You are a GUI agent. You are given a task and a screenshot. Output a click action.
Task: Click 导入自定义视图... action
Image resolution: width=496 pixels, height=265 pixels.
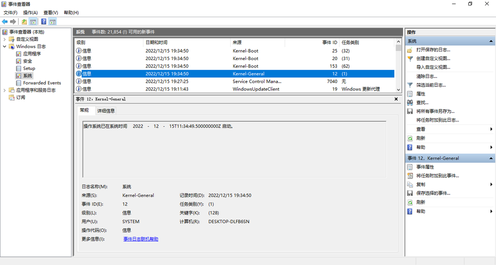coord(433,67)
